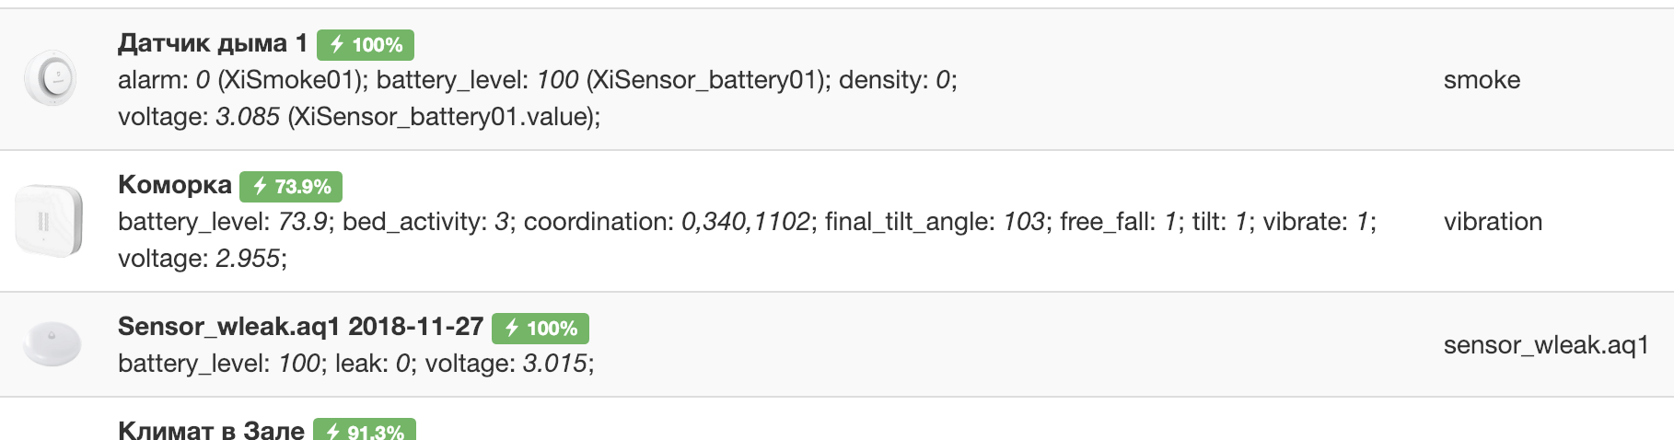Click the 73.9% battery badge beside Коморка
1674x440 pixels.
click(x=291, y=186)
